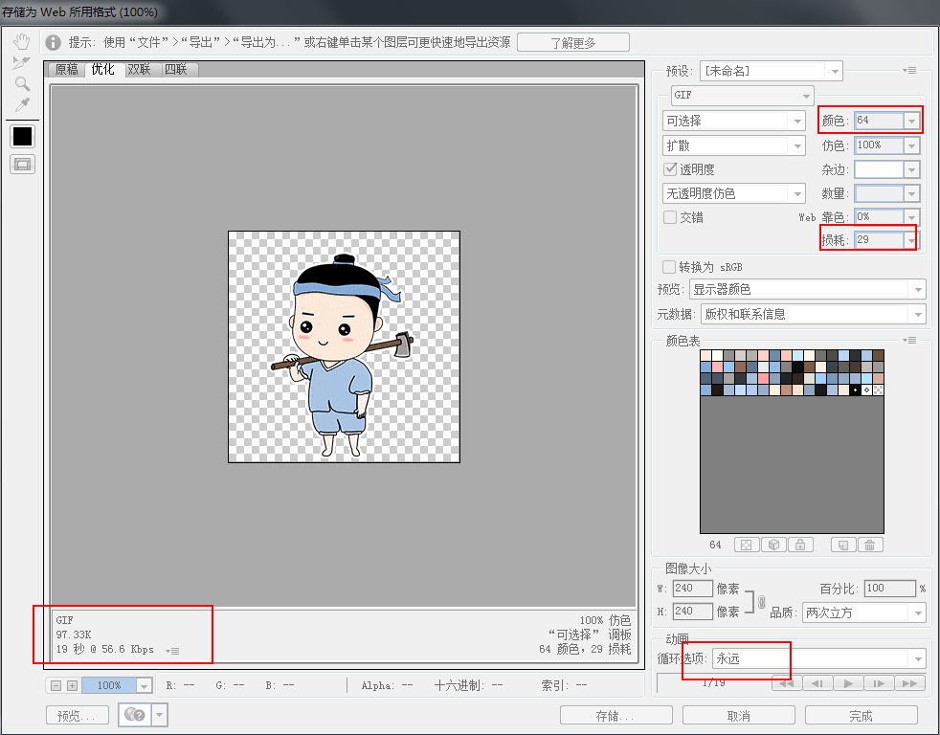Switch to the 双联 tab
The width and height of the screenshot is (940, 735).
click(140, 70)
